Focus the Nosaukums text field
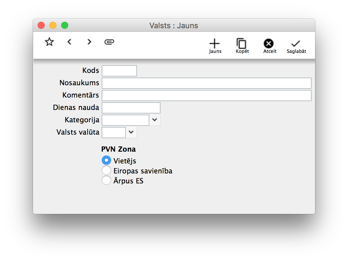The width and height of the screenshot is (348, 261). click(x=206, y=83)
